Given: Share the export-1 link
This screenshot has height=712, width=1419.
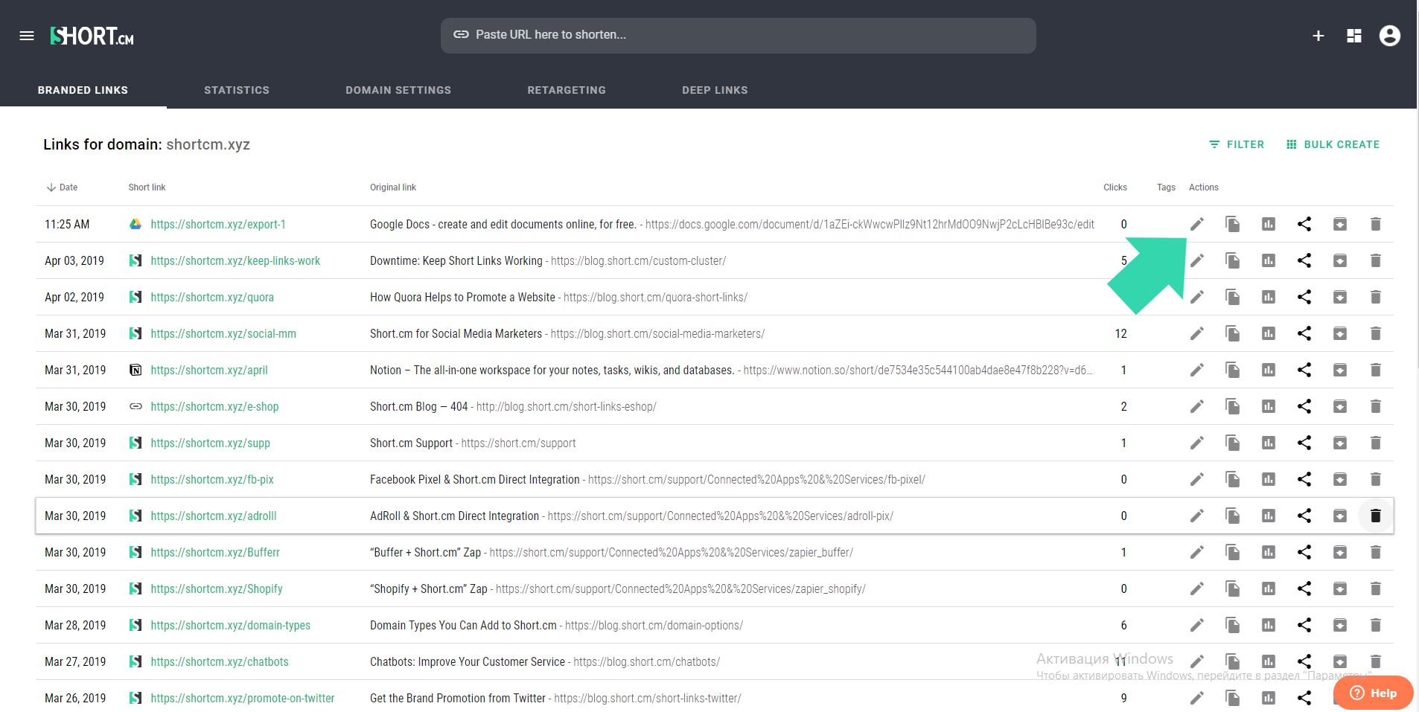Looking at the screenshot, I should [1304, 224].
